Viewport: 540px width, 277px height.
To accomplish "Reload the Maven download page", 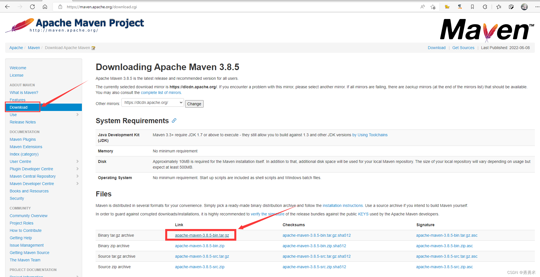I will [32, 7].
